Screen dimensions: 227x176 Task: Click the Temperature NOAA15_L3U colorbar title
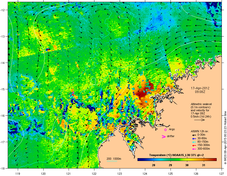(x=176, y=155)
